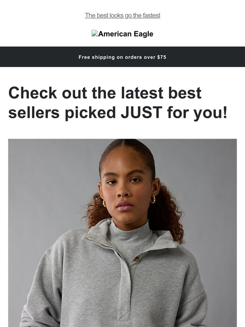
Task: Click the gold hoop earring on the photo's right
Action: (x=153, y=199)
